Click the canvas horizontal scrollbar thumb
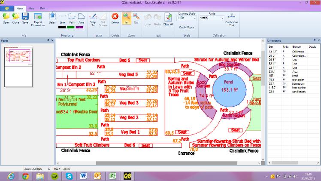The width and height of the screenshot is (321, 181). [x=167, y=163]
